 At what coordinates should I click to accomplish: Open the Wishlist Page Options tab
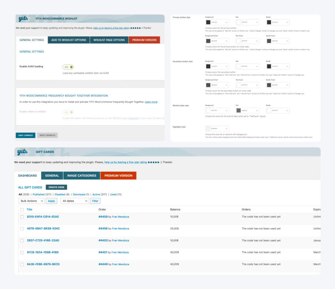109,40
